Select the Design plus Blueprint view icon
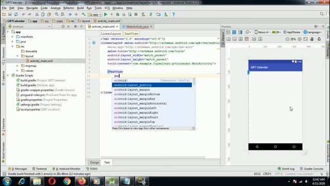 [x=240, y=32]
